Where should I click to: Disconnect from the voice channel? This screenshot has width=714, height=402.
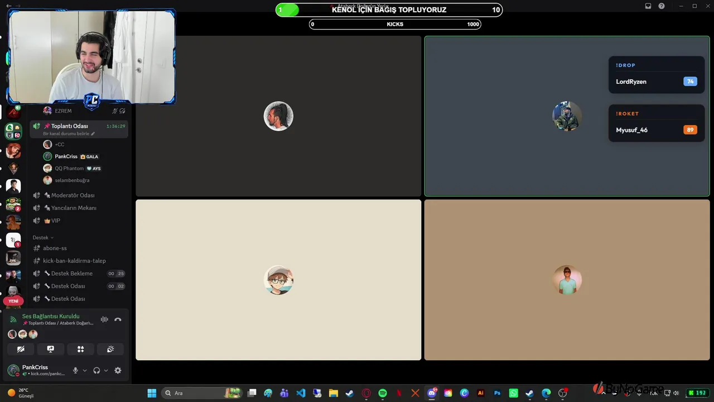pos(118,319)
